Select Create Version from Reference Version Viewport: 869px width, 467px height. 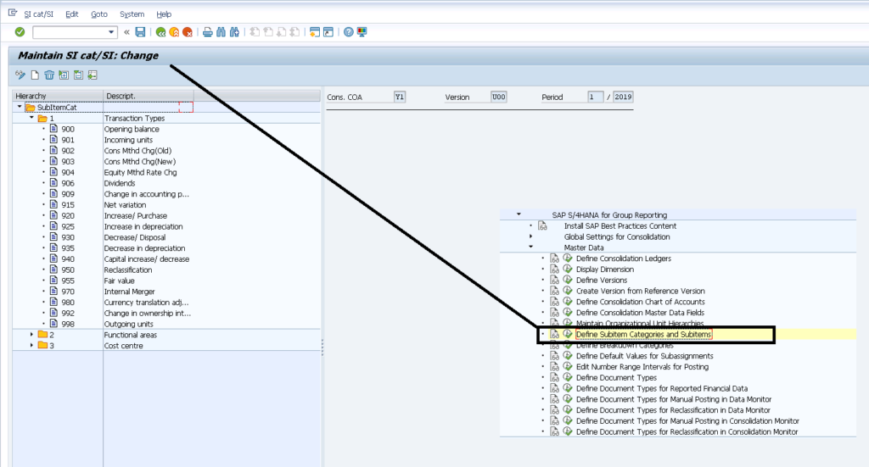coord(640,291)
